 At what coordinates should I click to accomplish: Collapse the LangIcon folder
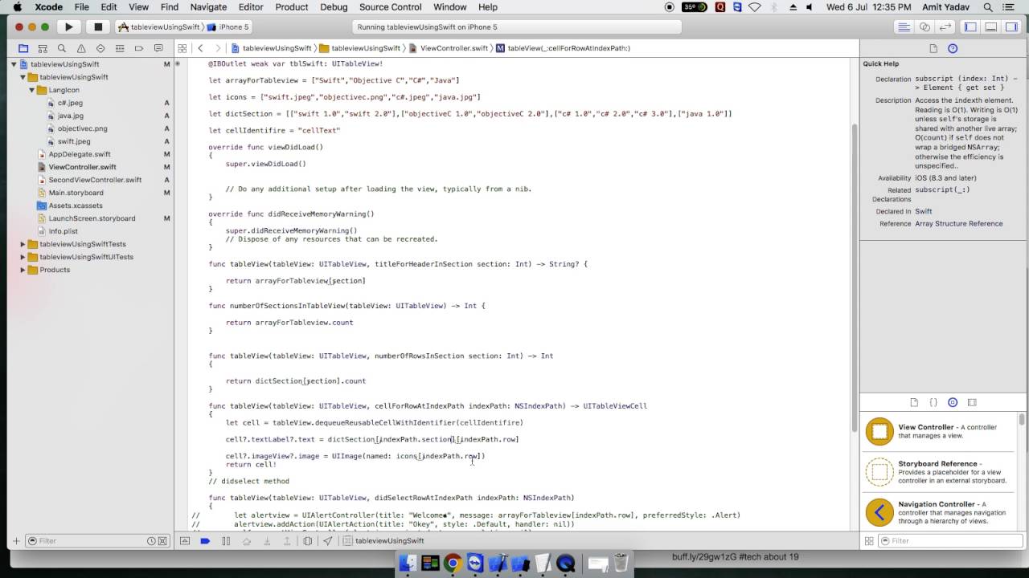click(32, 90)
